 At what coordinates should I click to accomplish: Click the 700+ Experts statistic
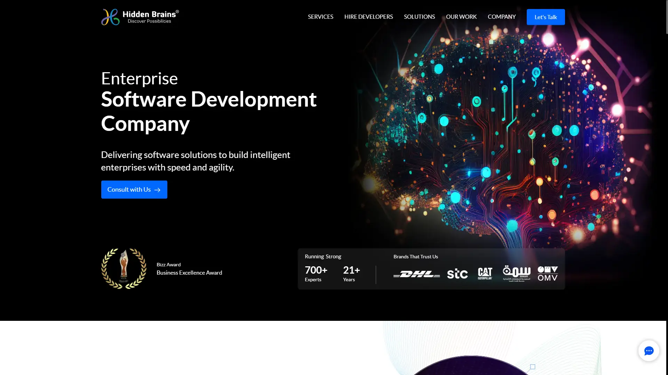pos(316,274)
